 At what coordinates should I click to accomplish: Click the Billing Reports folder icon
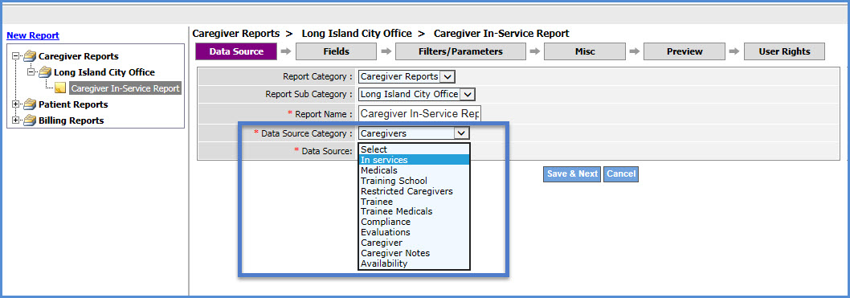(29, 120)
